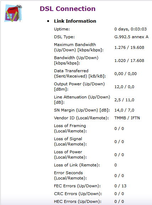152x205 pixels.
Task: Click the Loss of Signal label
Action: point(70,142)
